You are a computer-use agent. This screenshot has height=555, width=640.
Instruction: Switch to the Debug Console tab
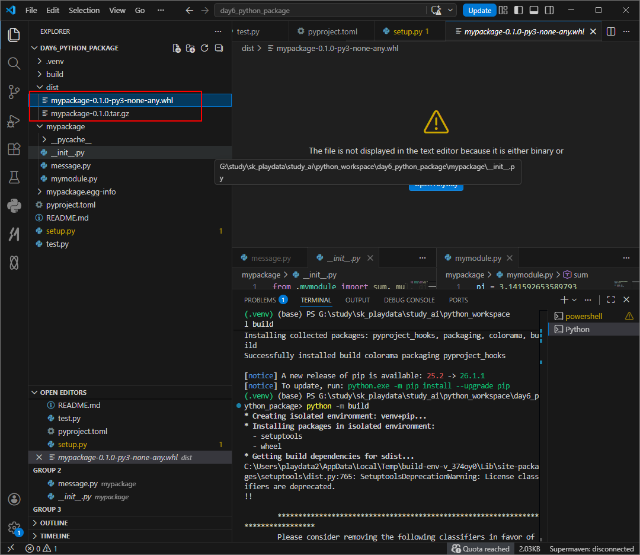[x=409, y=300]
